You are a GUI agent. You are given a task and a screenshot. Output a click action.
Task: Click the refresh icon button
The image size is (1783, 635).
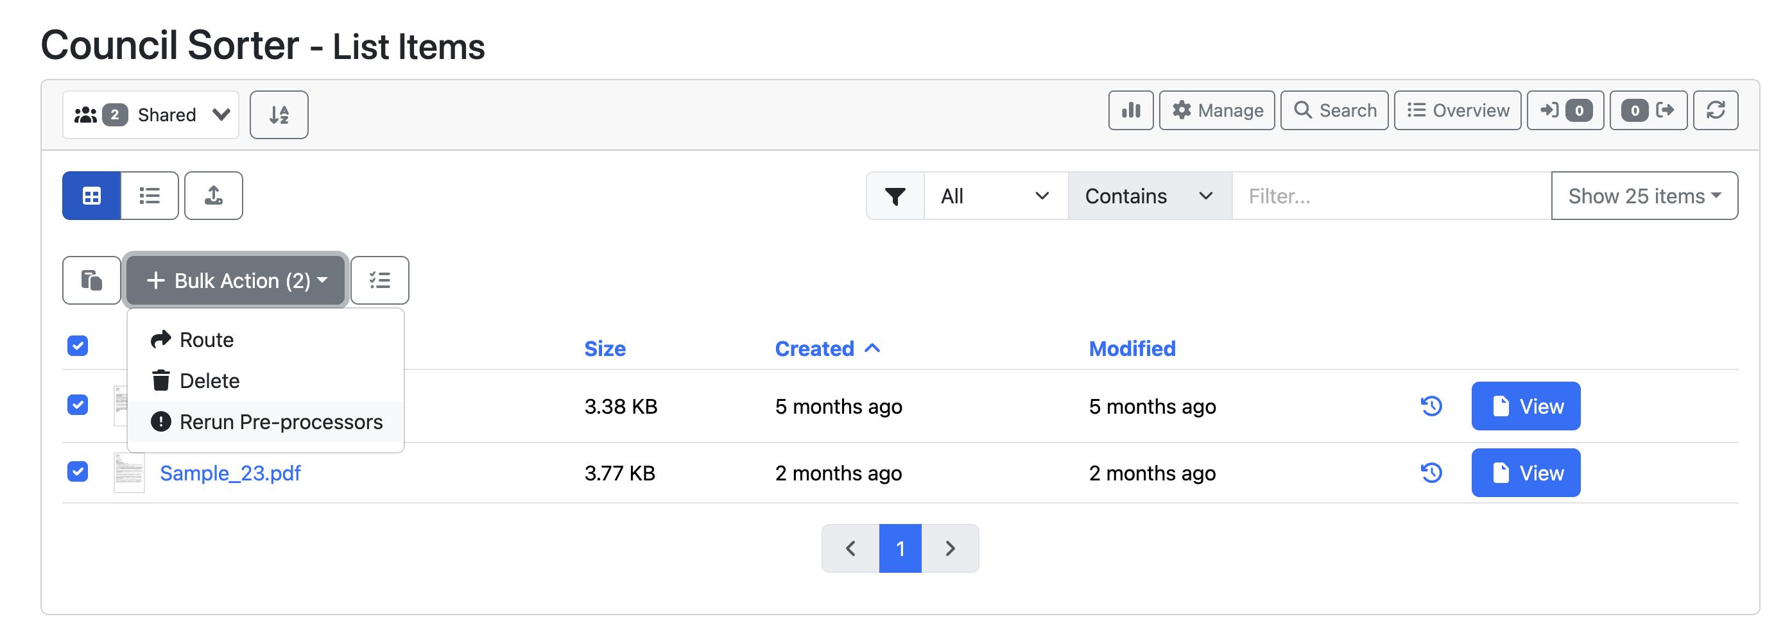click(x=1715, y=111)
